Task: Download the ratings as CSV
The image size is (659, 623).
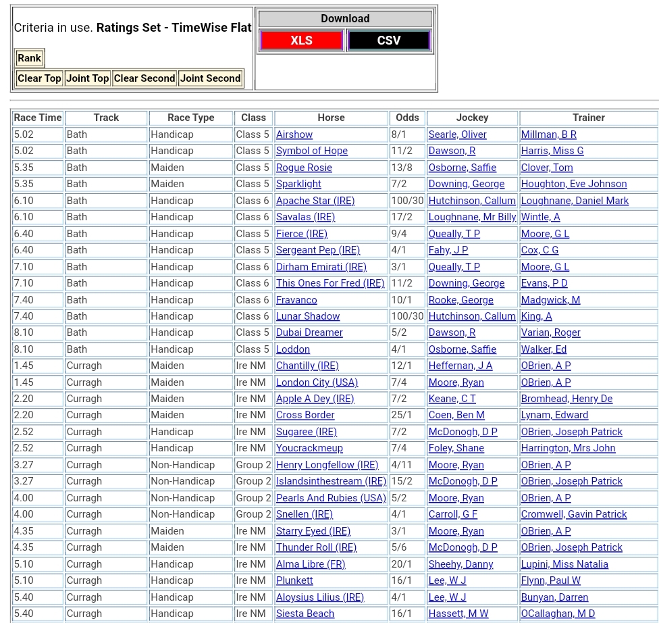Action: coord(388,41)
